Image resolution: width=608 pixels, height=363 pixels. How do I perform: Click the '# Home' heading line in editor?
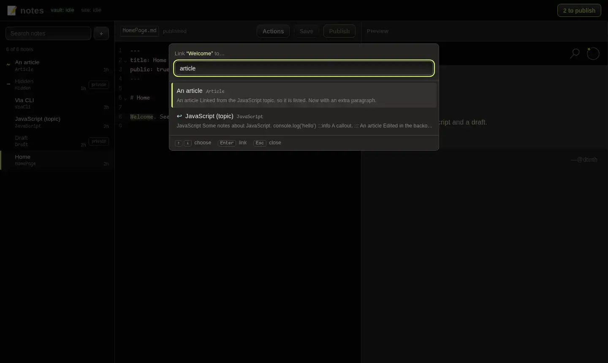click(x=140, y=98)
